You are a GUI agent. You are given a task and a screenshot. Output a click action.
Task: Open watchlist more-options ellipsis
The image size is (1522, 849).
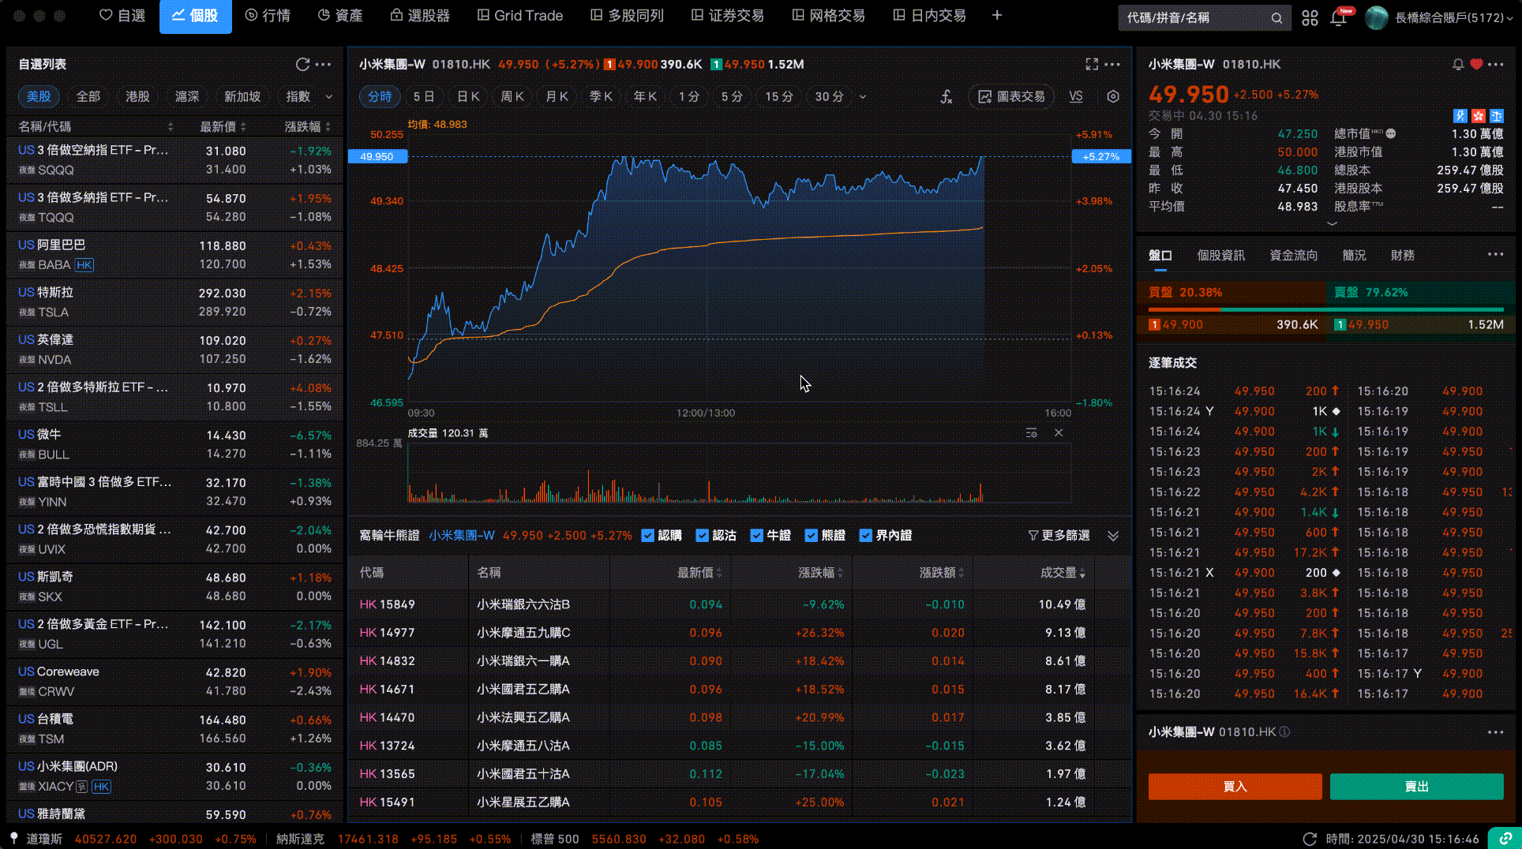pyautogui.click(x=324, y=65)
